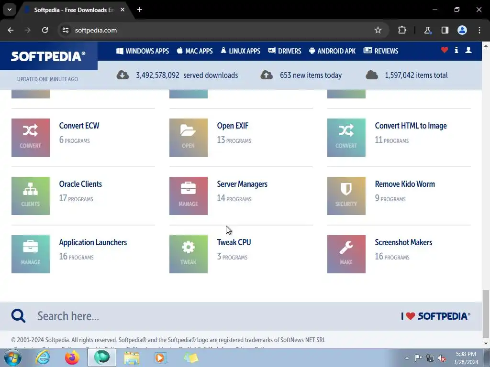Open a new browser tab
Screen dimensions: 490x367
[x=140, y=10]
